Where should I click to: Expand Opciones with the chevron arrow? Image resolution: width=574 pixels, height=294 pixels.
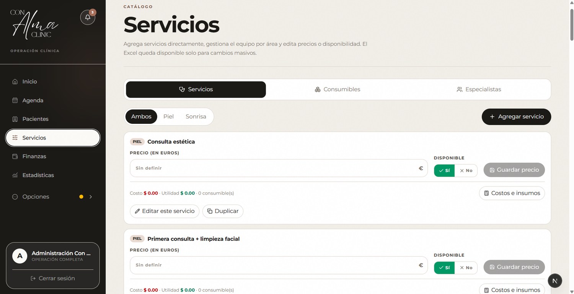coord(91,197)
